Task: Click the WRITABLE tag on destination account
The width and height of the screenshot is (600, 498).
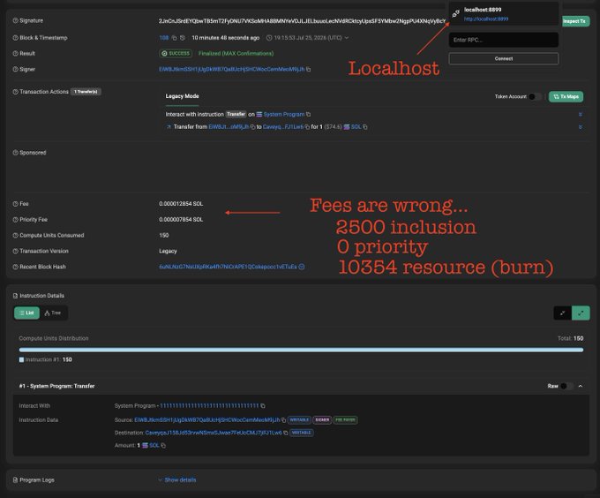Action: click(302, 433)
